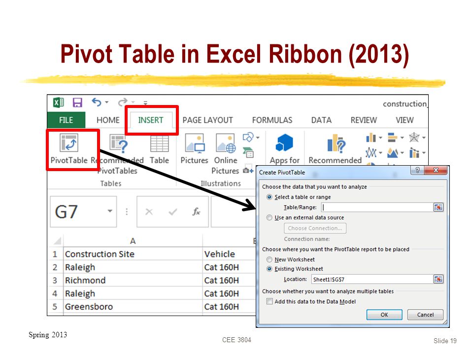The width and height of the screenshot is (473, 355).
Task: Expand the area chart dropdown arrow
Action: coord(402,153)
